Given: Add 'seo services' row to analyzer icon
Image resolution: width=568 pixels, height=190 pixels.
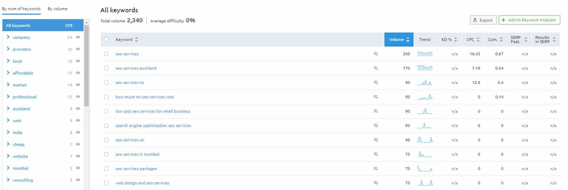Looking at the screenshot, I should [376, 54].
